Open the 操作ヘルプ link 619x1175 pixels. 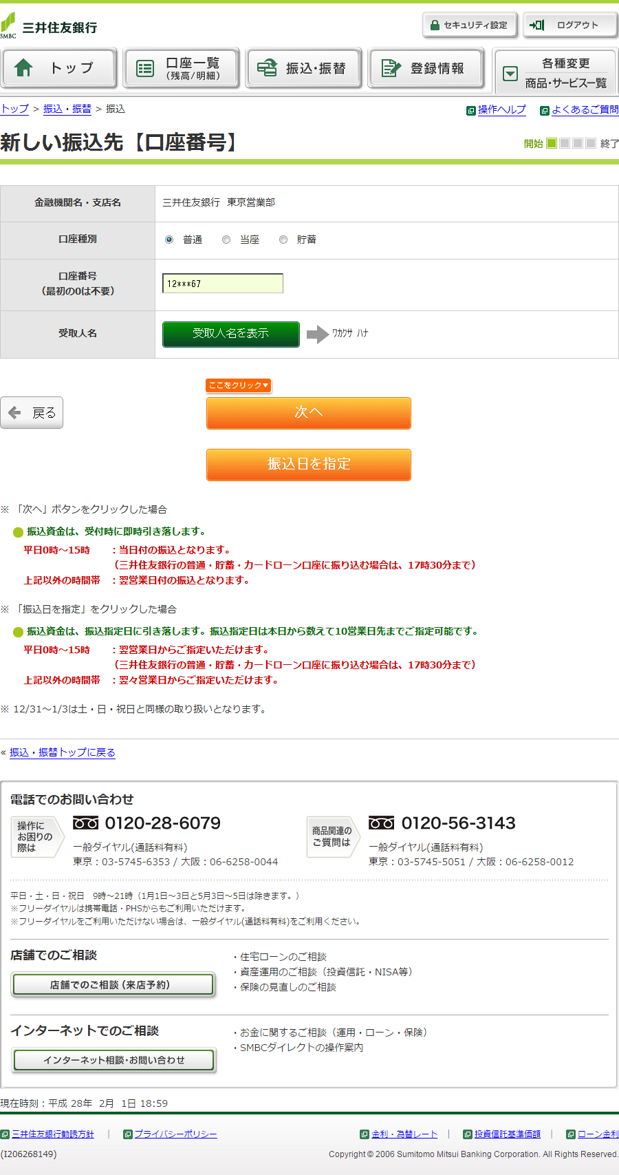pyautogui.click(x=502, y=109)
